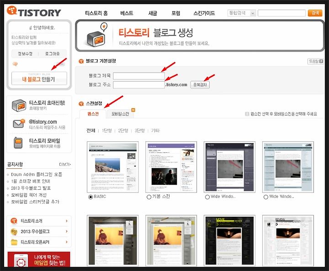Click the arrow beside 티스토리 오픈API
Viewport: 329px width, 271px height.
click(x=67, y=242)
